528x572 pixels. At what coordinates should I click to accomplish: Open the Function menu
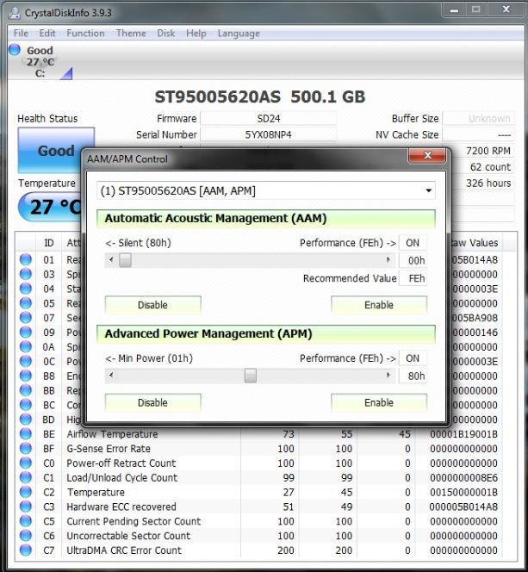(x=85, y=34)
